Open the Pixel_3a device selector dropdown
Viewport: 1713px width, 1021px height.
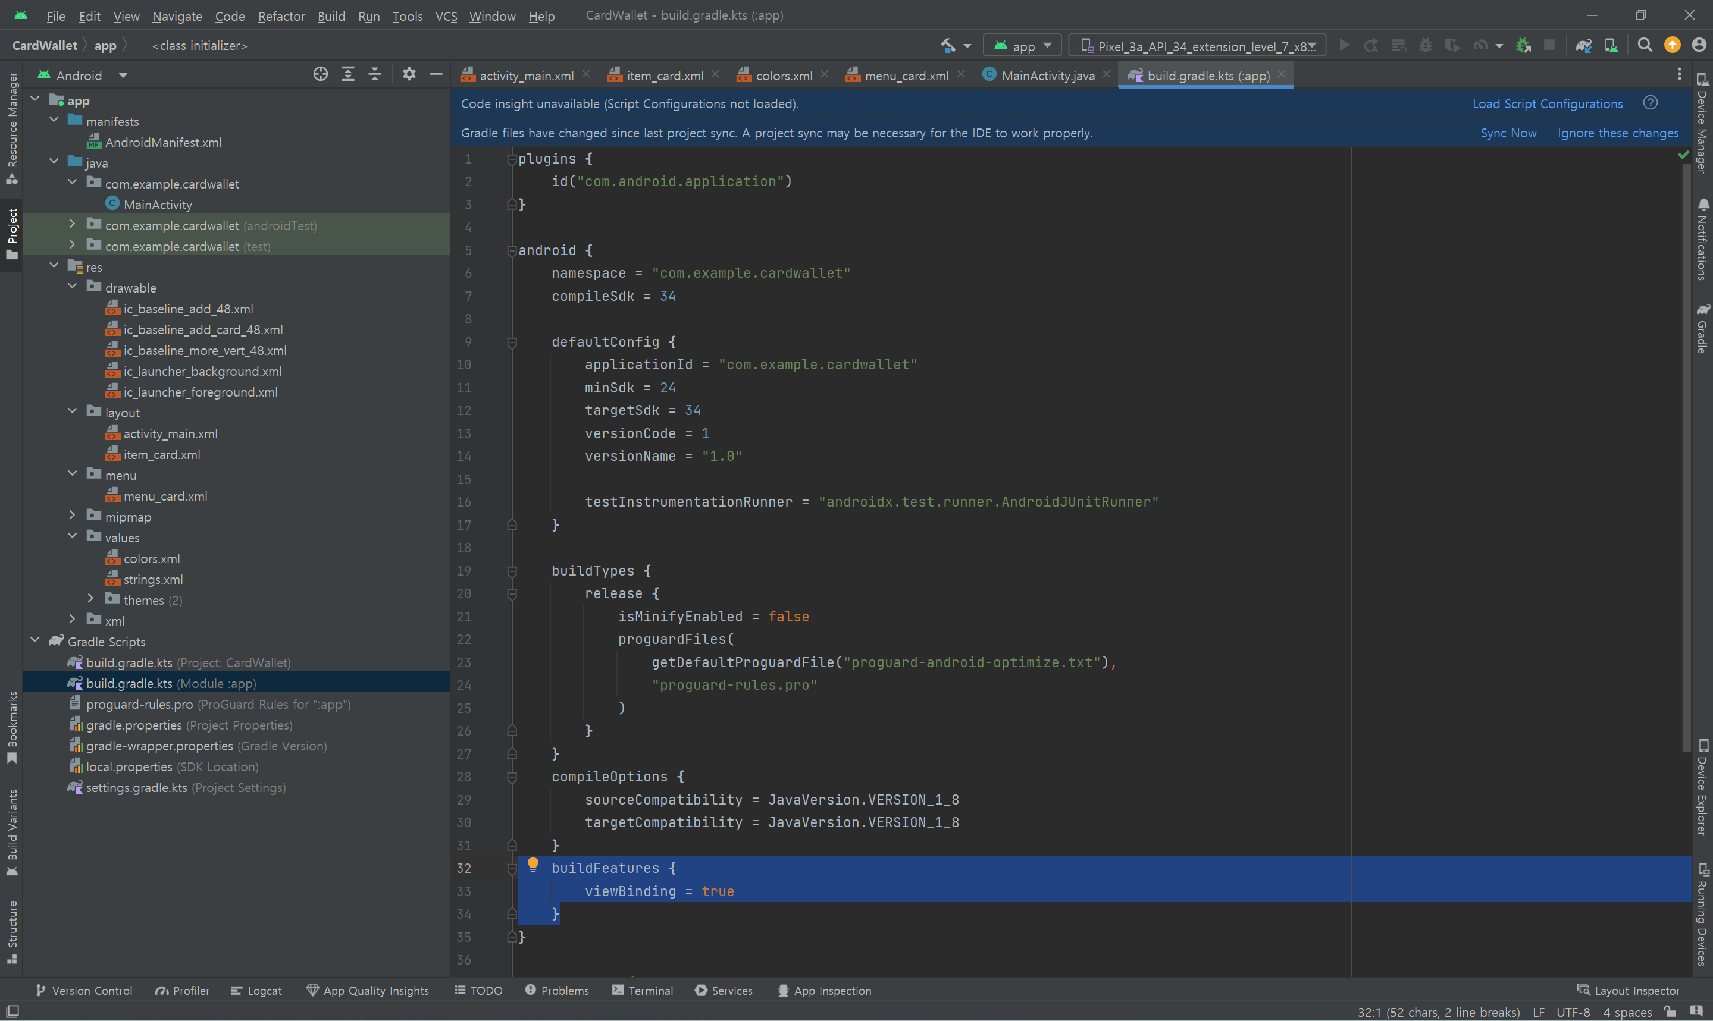coord(1198,46)
